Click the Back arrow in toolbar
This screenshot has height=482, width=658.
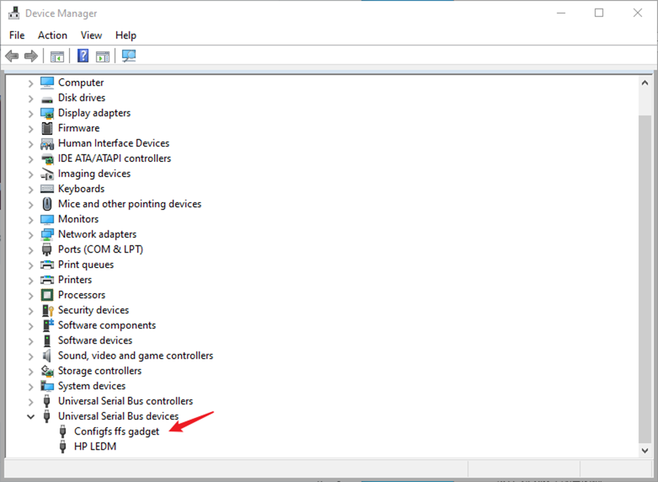(12, 56)
